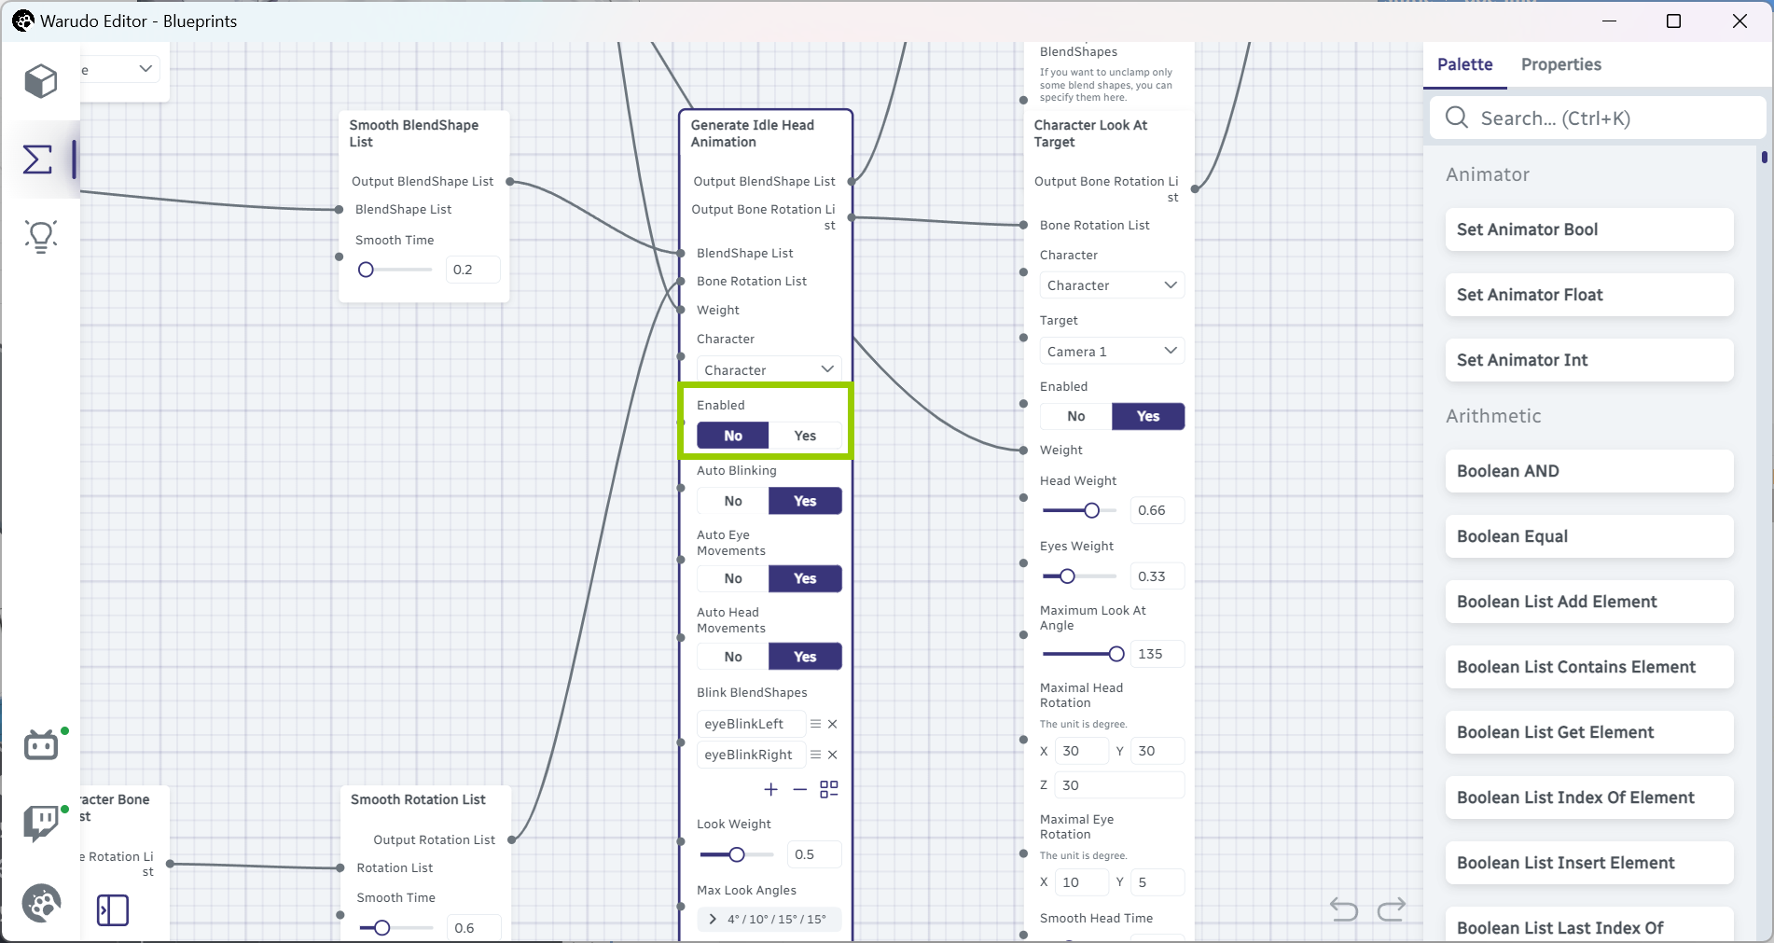
Task: Open the Twitch integration icon
Action: [x=41, y=824]
